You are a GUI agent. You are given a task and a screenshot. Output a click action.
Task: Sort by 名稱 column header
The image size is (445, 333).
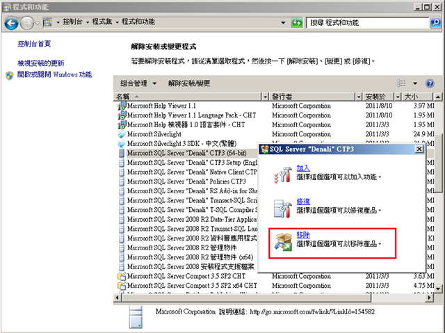pos(187,97)
